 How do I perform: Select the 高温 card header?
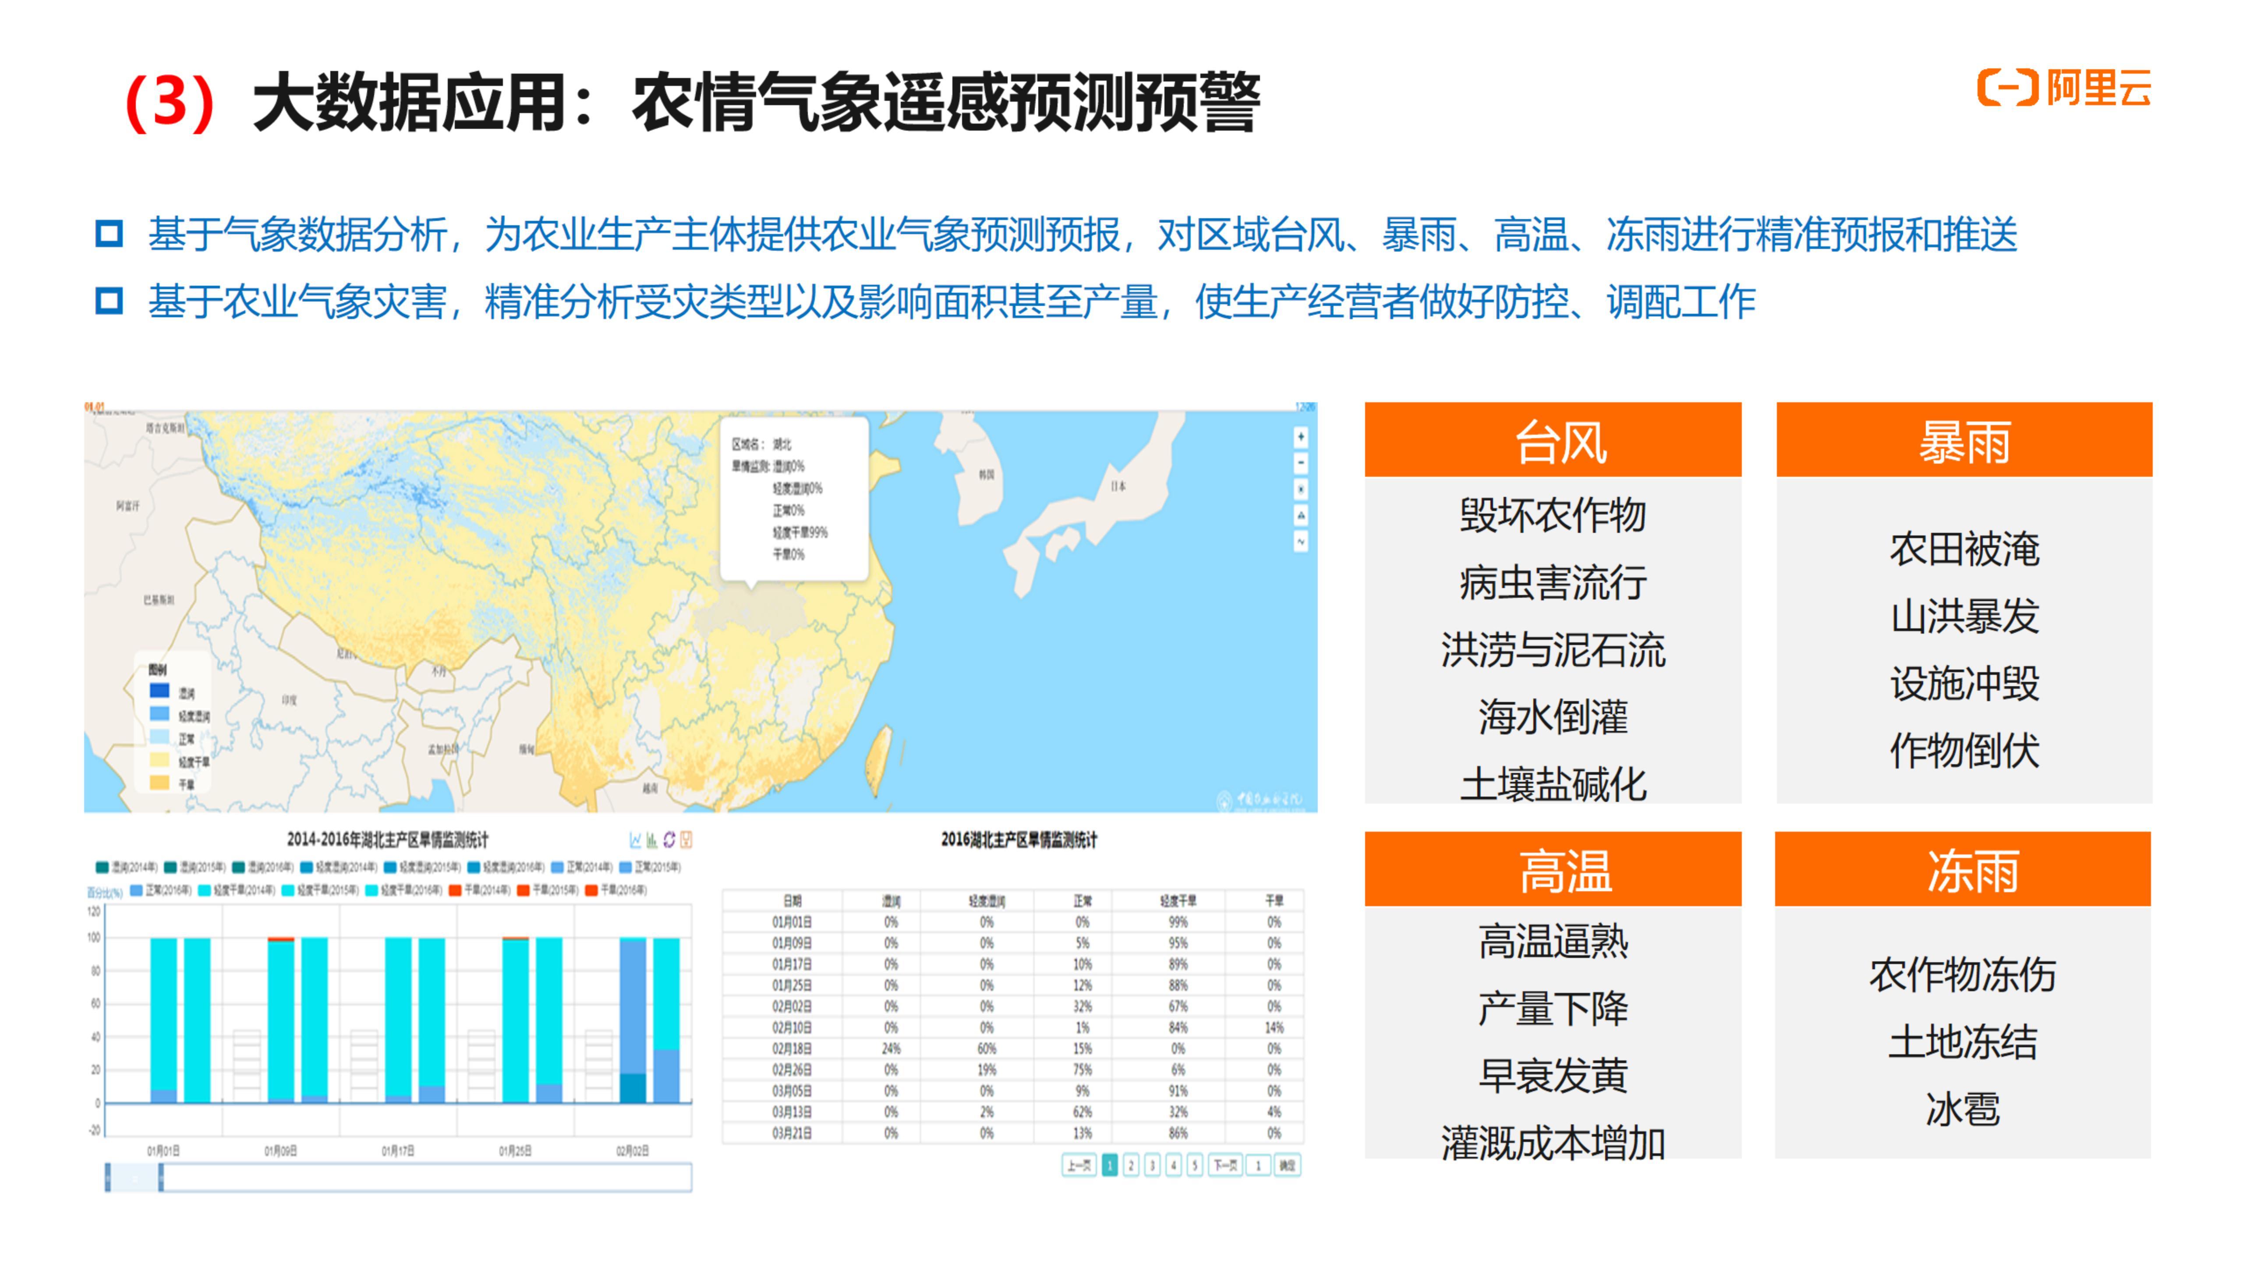click(1553, 869)
